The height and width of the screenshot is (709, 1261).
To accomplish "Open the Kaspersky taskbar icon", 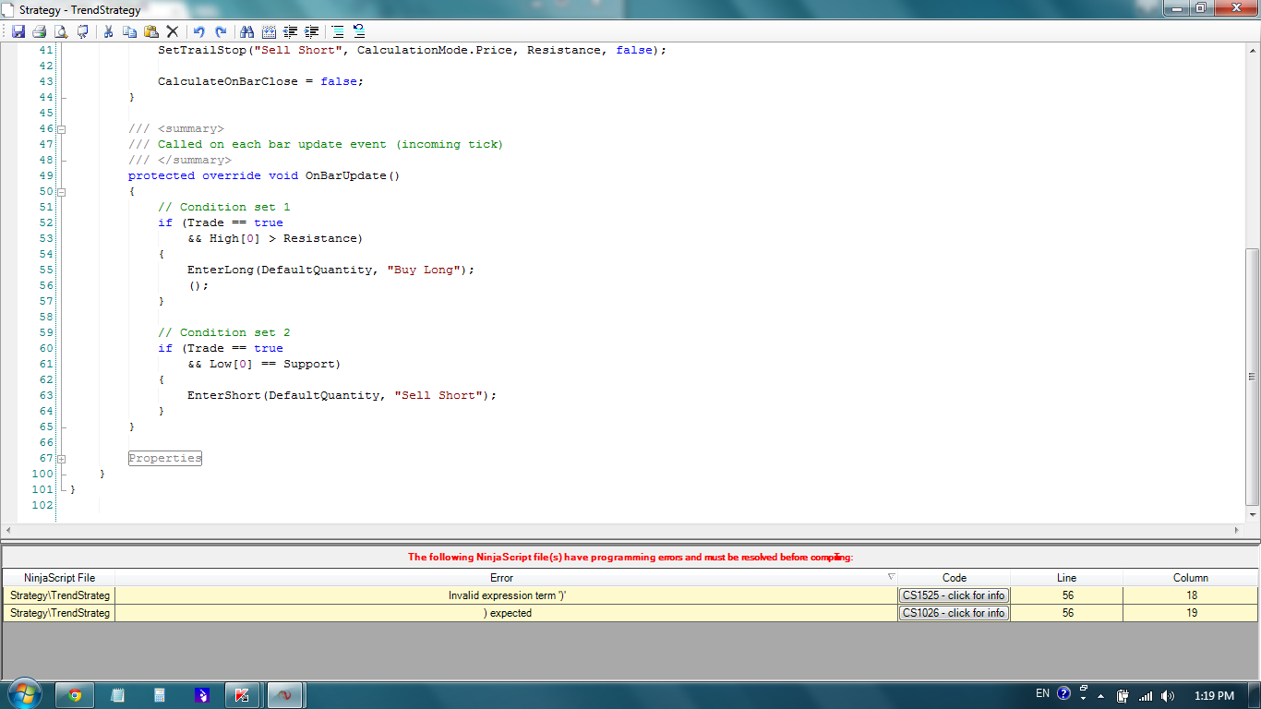I will [x=243, y=695].
